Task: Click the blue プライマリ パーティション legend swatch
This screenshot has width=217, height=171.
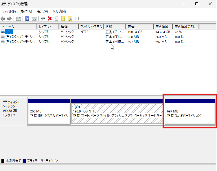Action: point(24,161)
